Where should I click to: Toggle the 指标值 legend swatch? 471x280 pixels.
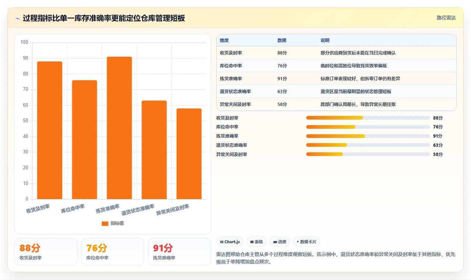105,223
